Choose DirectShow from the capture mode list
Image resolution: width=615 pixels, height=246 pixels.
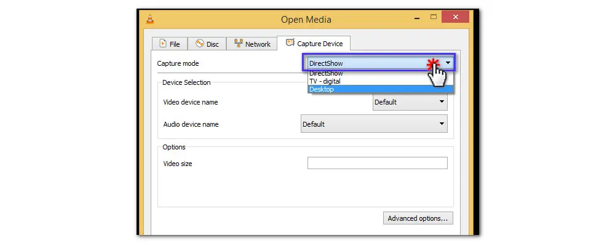tap(381, 73)
